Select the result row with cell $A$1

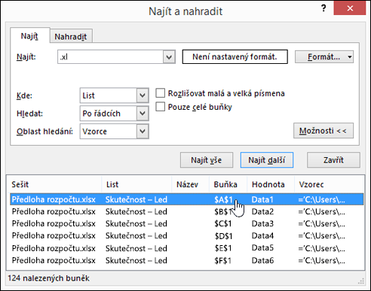[186, 199]
